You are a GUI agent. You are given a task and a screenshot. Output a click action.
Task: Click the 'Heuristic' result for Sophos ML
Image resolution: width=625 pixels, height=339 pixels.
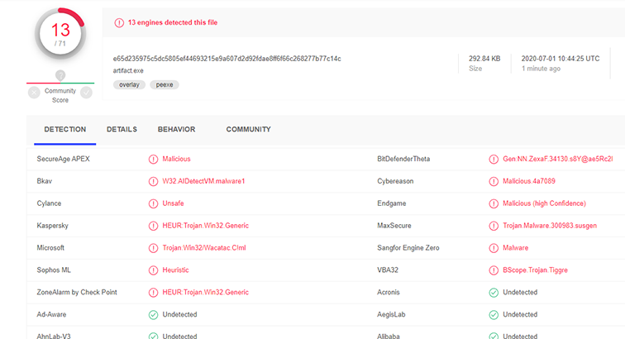coord(175,270)
